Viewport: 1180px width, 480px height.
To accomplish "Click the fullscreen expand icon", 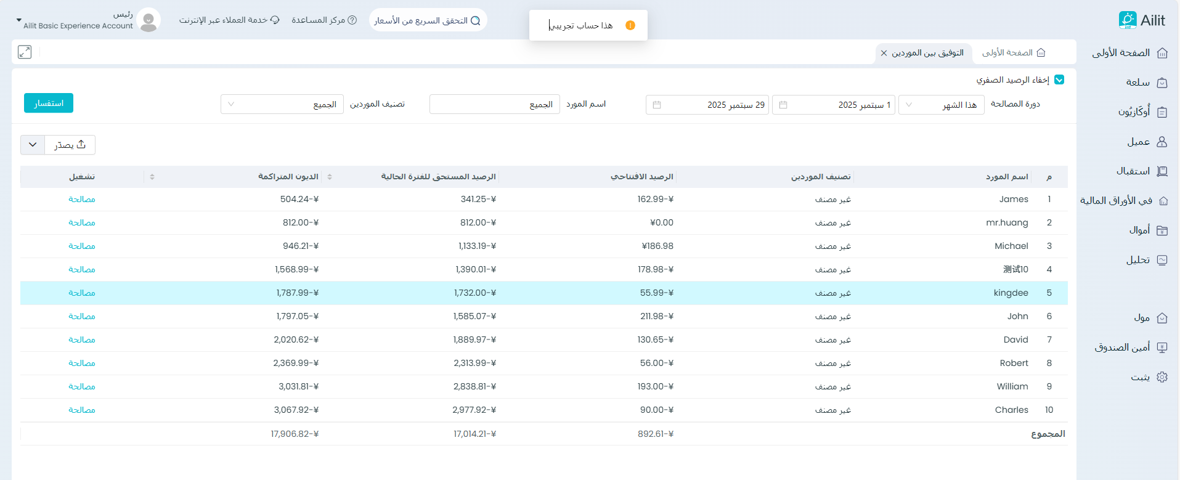I will (25, 52).
